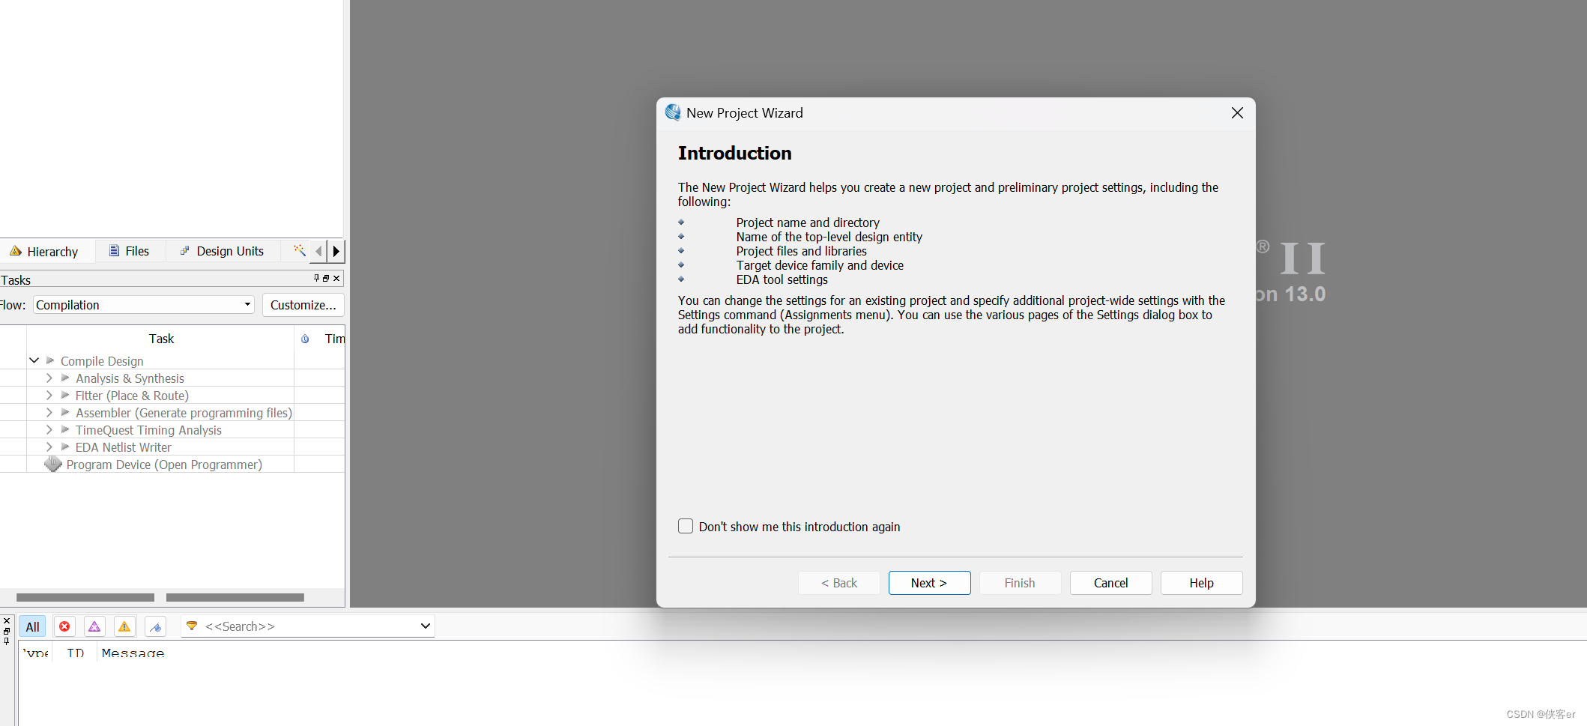Toggle the error messages filter icon
1587x726 pixels.
tap(64, 626)
